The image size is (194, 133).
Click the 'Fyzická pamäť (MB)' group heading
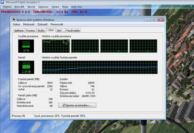point(29,79)
